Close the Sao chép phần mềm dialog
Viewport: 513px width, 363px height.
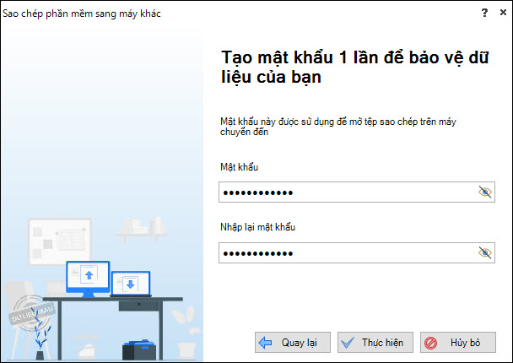click(x=503, y=13)
